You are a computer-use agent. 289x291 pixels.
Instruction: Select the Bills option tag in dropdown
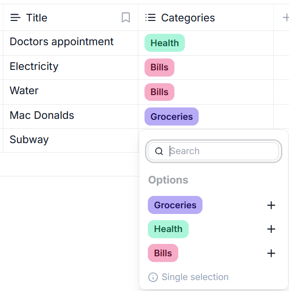[x=163, y=253]
